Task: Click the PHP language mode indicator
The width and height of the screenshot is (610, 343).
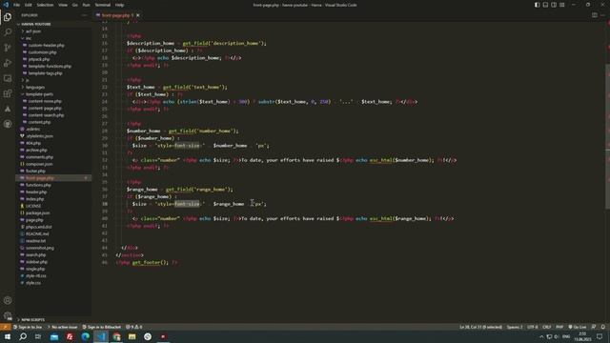Action: click(559, 327)
